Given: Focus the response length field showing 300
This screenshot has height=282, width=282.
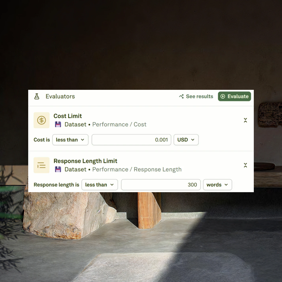Looking at the screenshot, I should 161,185.
